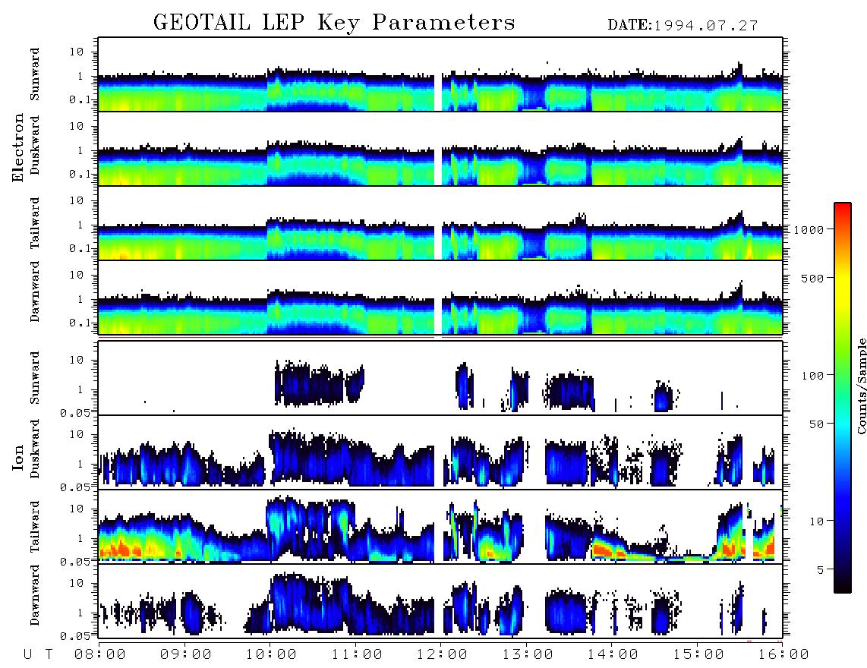Select the Electron Duskward panel label
Viewport: 867px width, 668px height.
pyautogui.click(x=35, y=145)
